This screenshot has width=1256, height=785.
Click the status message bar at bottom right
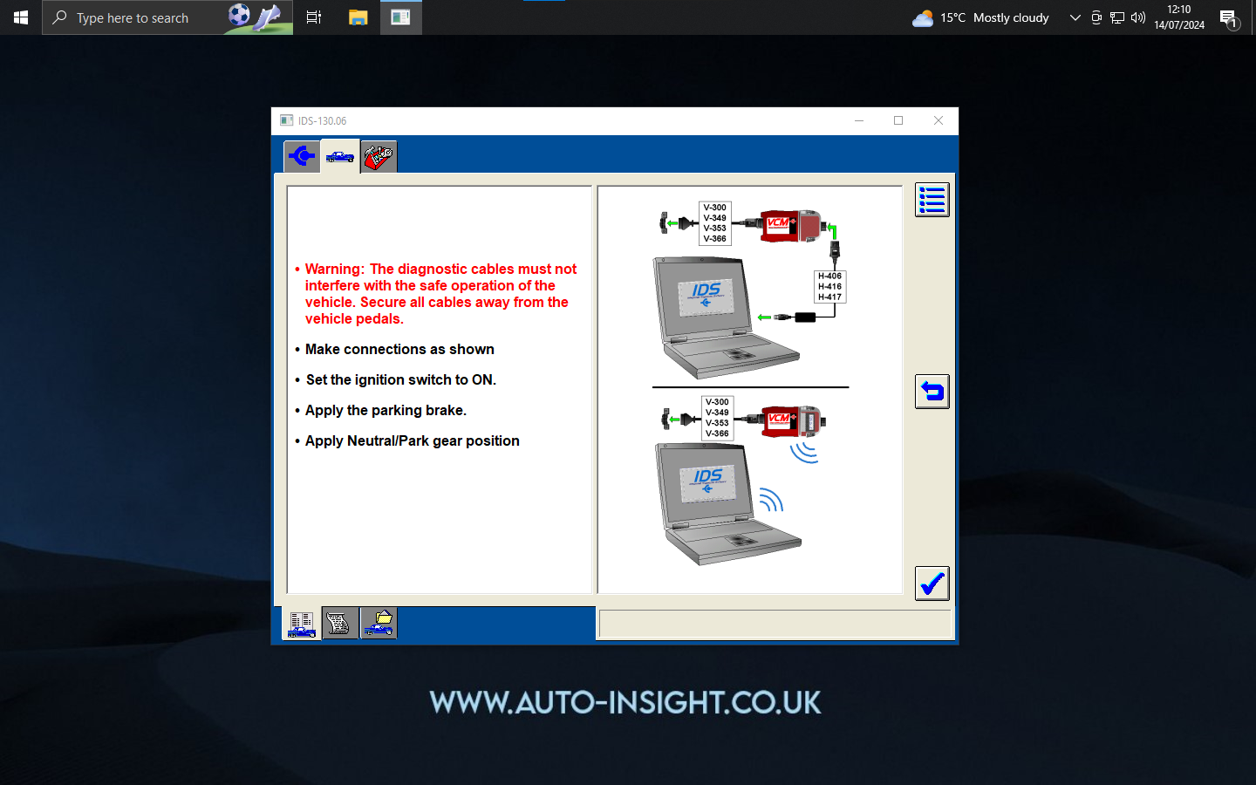pyautogui.click(x=775, y=623)
